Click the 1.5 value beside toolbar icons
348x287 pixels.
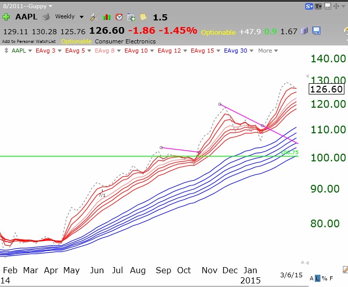pos(160,17)
